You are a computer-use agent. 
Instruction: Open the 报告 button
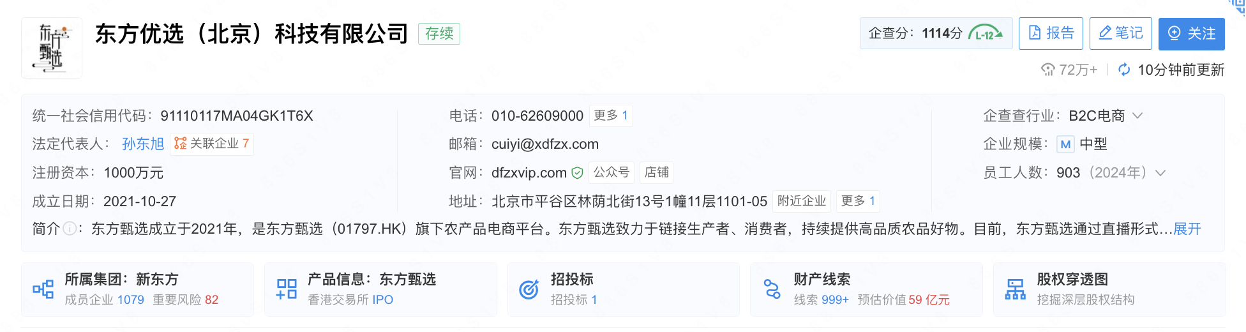pyautogui.click(x=1051, y=33)
